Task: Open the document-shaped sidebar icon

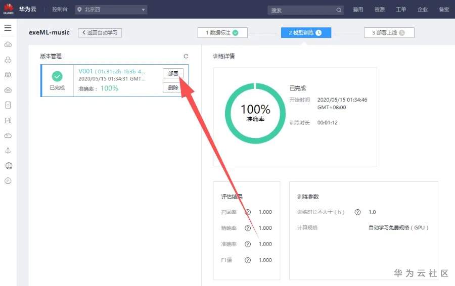Action: click(8, 105)
